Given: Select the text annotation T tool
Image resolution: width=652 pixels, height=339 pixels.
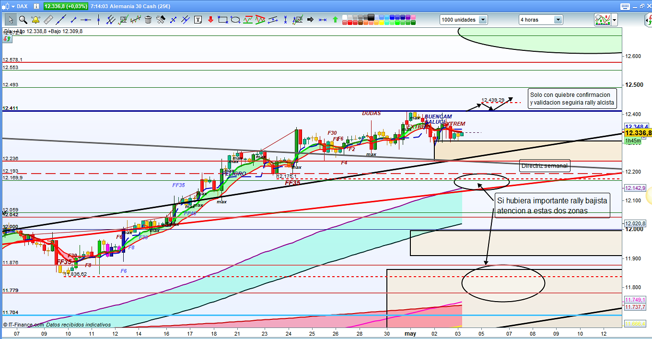Looking at the screenshot, I should [x=198, y=20].
